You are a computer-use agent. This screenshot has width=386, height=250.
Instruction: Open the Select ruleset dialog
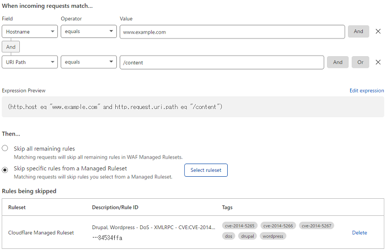(206, 170)
